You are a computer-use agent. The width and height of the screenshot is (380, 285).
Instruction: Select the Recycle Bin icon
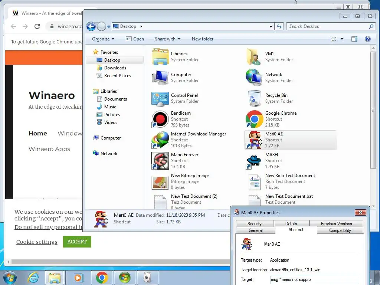pyautogui.click(x=255, y=98)
